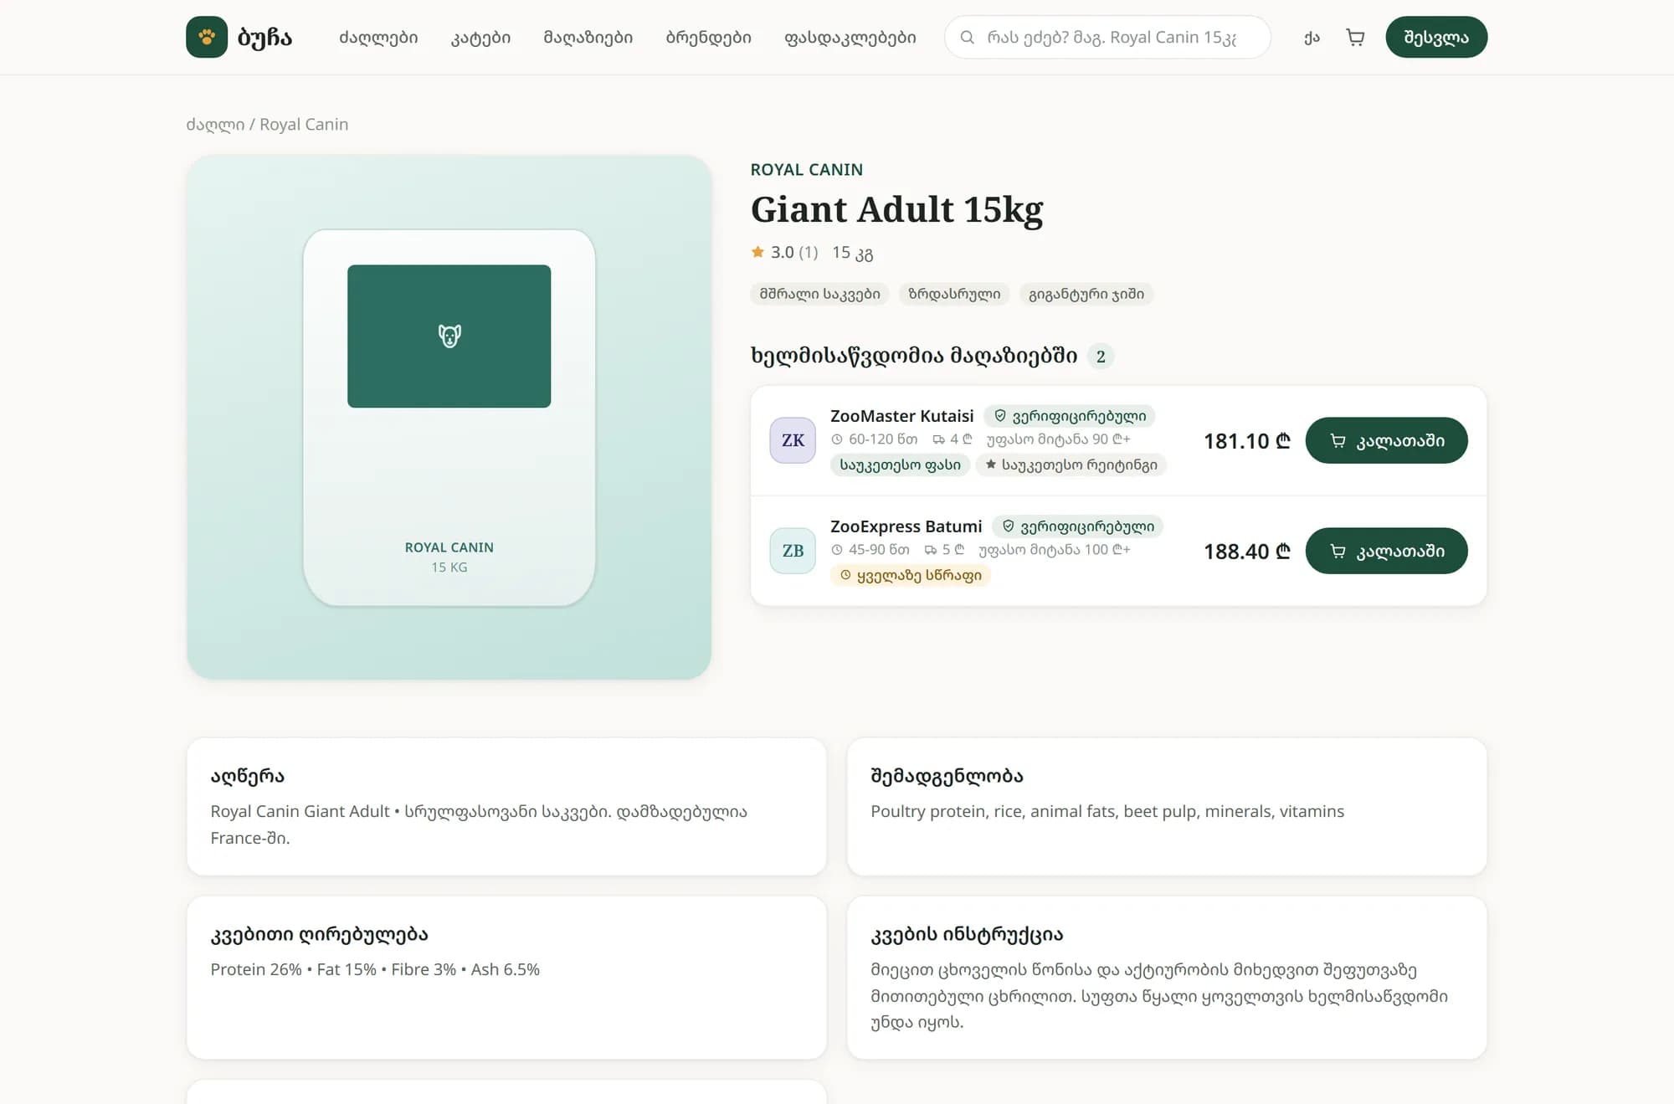Select the ზრდასრული tag

(954, 294)
